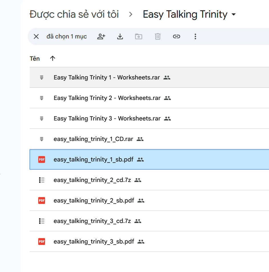This screenshot has height=272, width=269.
Task: Go to Được chia sẻ với tôi
Action: (74, 14)
